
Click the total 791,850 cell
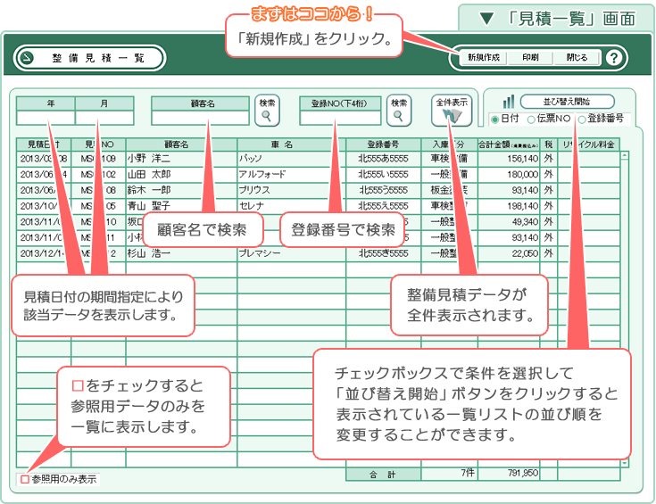[x=509, y=474]
